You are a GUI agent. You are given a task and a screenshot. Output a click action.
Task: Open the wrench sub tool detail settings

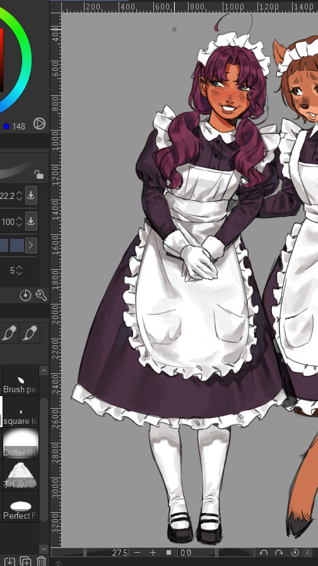41,295
